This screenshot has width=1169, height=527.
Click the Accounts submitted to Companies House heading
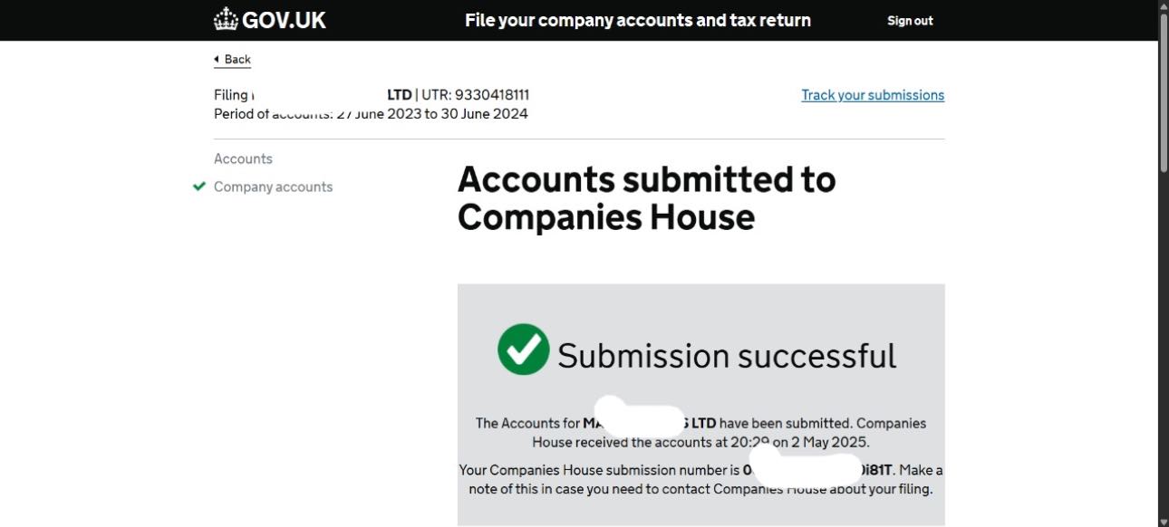[646, 198]
